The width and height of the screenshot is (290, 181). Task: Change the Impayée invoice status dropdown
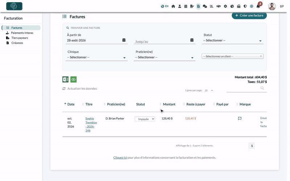[x=145, y=119]
